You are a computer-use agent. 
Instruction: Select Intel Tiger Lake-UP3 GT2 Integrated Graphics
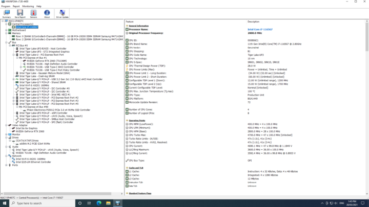45,52
